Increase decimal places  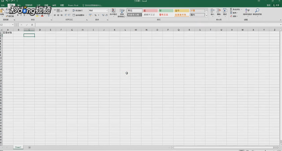click(x=103, y=15)
